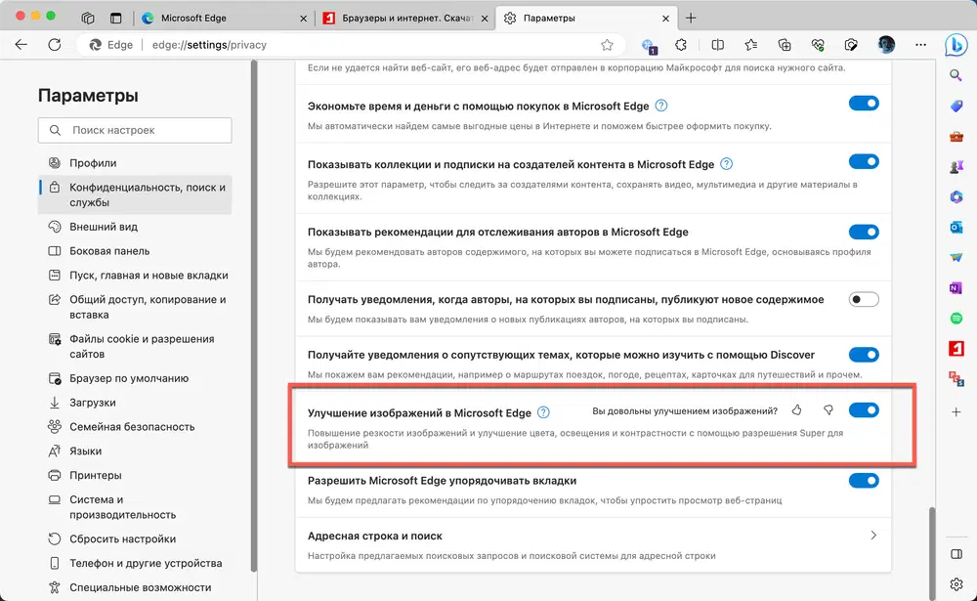Open Сбросить настройки section
Image resolution: width=977 pixels, height=601 pixels.
(135, 539)
